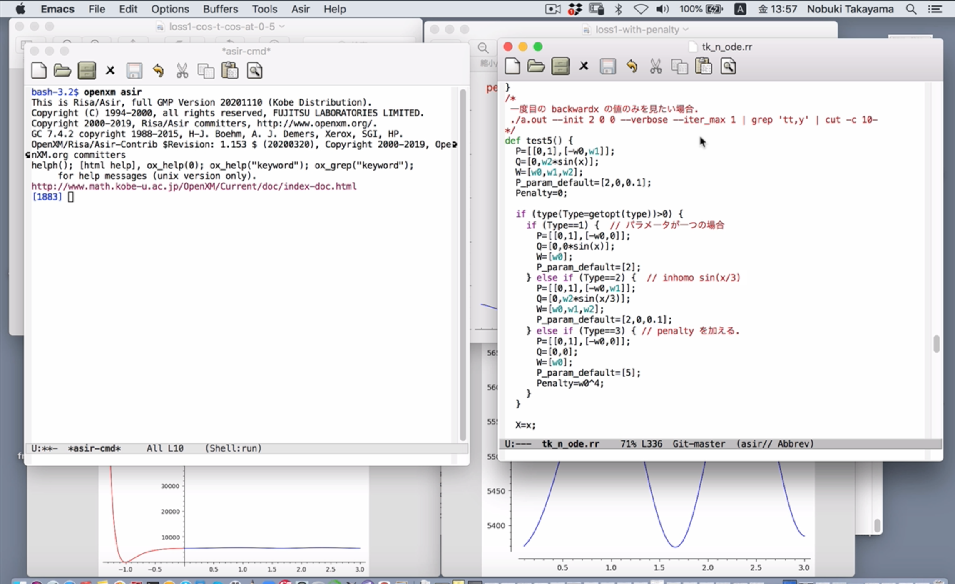Click Search icon in tk_n_ode.rr toolbar
Viewport: 955px width, 584px height.
[x=728, y=67]
